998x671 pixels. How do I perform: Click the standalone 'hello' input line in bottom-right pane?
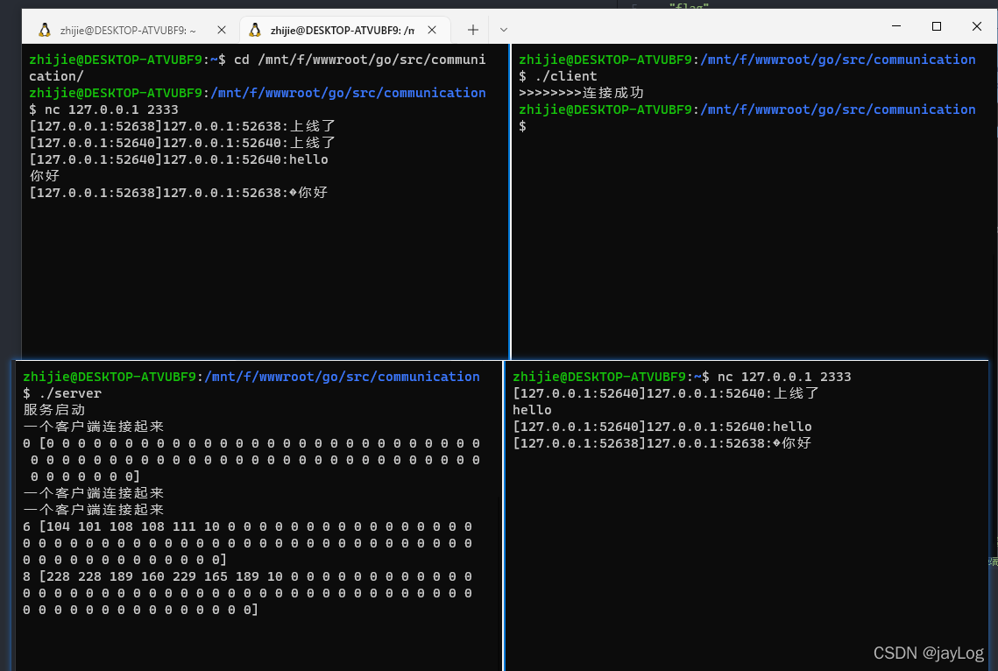[532, 410]
